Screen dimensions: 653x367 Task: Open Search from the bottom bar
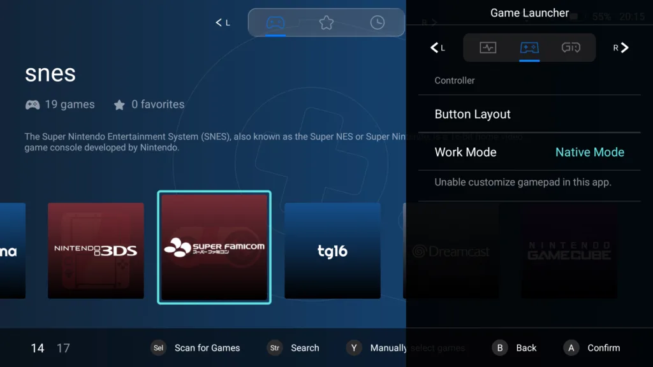pyautogui.click(x=305, y=348)
